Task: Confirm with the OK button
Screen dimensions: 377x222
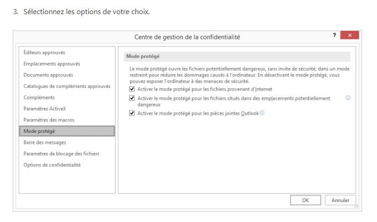Action: tap(305, 200)
